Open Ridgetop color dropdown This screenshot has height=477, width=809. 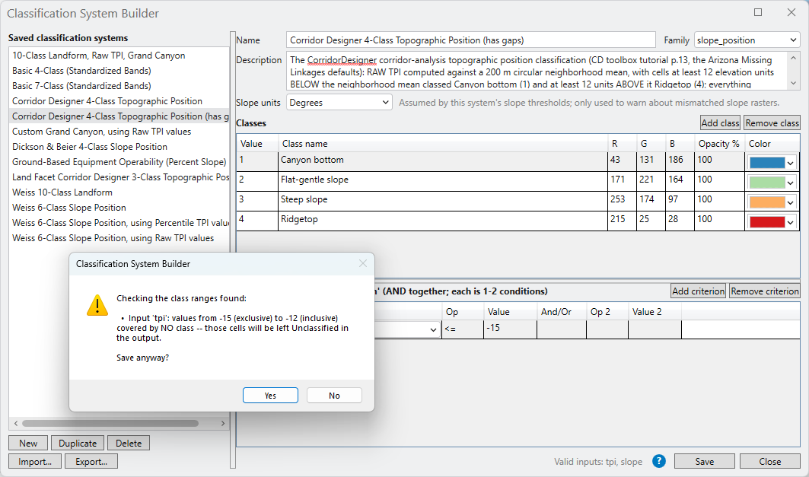pyautogui.click(x=790, y=222)
